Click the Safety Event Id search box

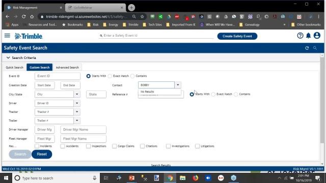156,36
